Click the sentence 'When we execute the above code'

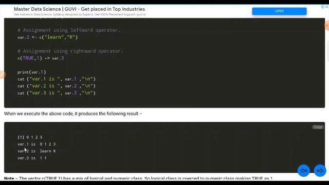pos(73,114)
